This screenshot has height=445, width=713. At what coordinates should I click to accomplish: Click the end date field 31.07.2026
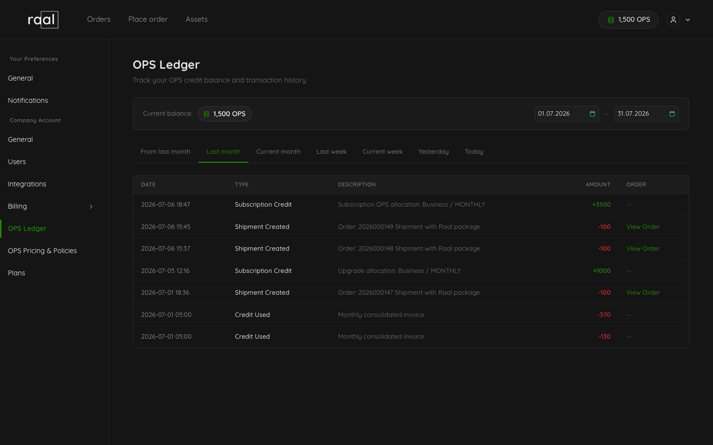click(646, 114)
